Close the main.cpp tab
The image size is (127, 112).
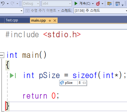[55, 21]
